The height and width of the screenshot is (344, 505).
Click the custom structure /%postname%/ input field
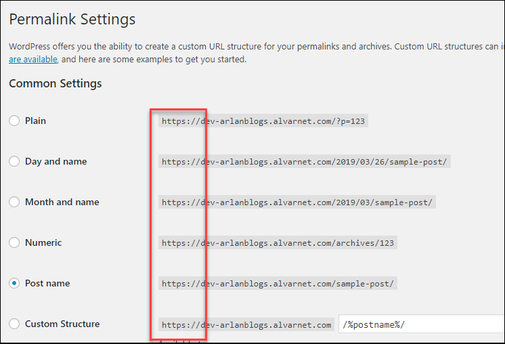pos(422,324)
